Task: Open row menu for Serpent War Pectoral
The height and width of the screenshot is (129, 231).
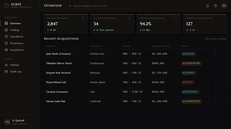Action: pyautogui.click(x=216, y=73)
